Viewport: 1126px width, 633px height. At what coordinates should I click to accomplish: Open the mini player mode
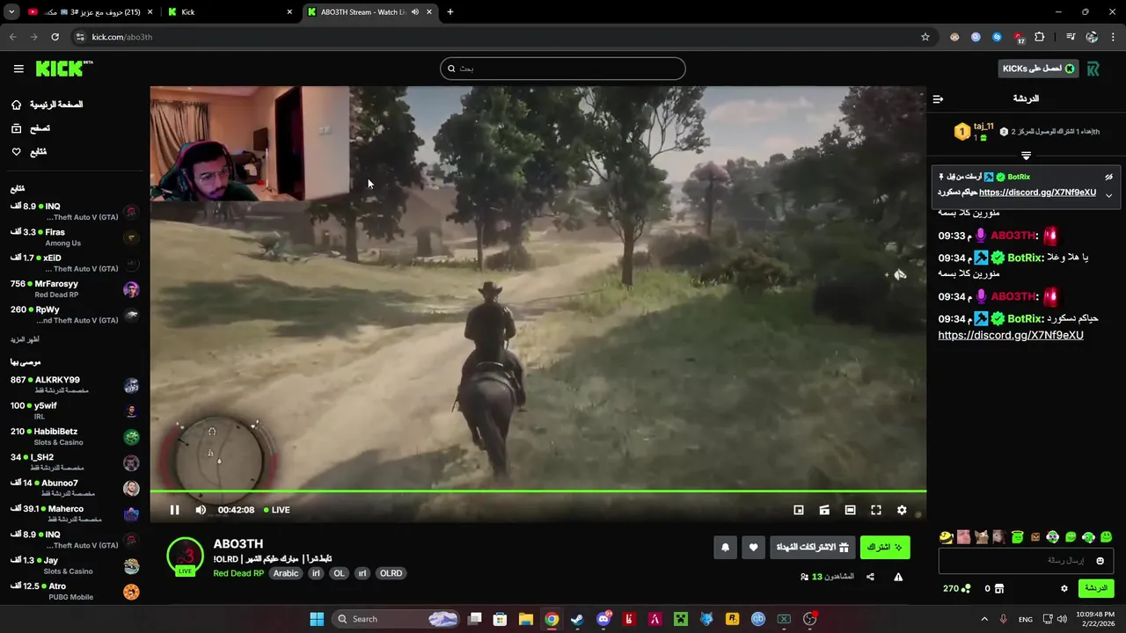tap(799, 510)
